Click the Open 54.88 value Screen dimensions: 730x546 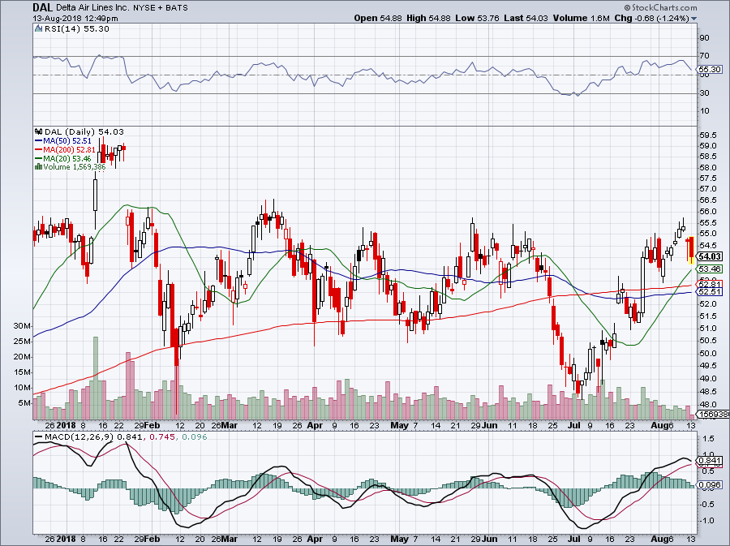click(377, 18)
